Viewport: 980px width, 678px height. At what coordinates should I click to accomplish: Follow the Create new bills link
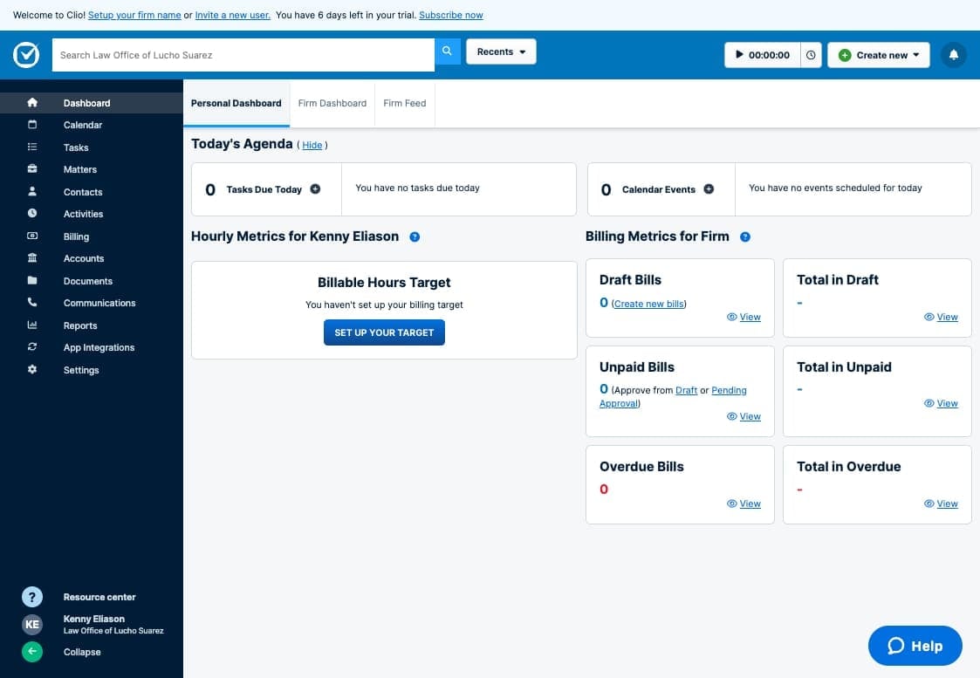648,303
